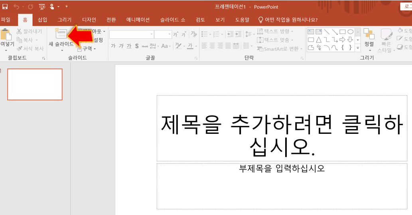Switch to the 삽입 tab
The width and height of the screenshot is (412, 215).
click(x=42, y=20)
